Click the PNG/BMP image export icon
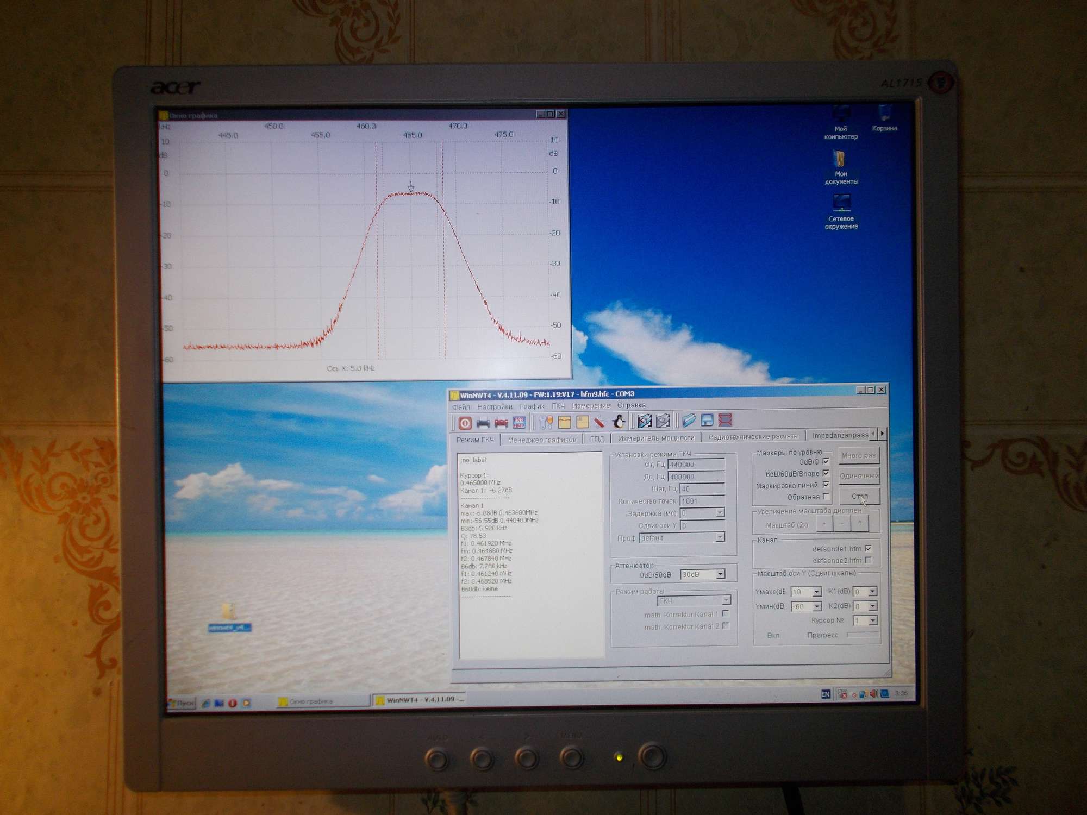This screenshot has height=815, width=1087. 519,422
